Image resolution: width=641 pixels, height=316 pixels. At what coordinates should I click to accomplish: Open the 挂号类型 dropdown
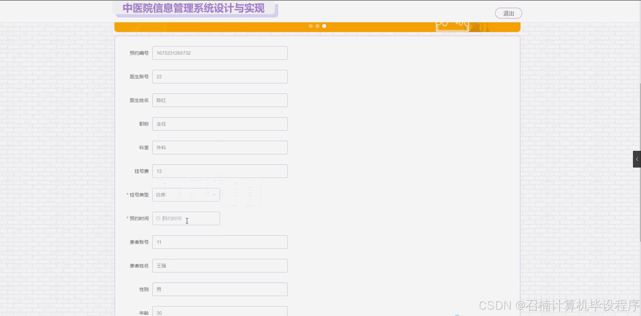coord(186,195)
